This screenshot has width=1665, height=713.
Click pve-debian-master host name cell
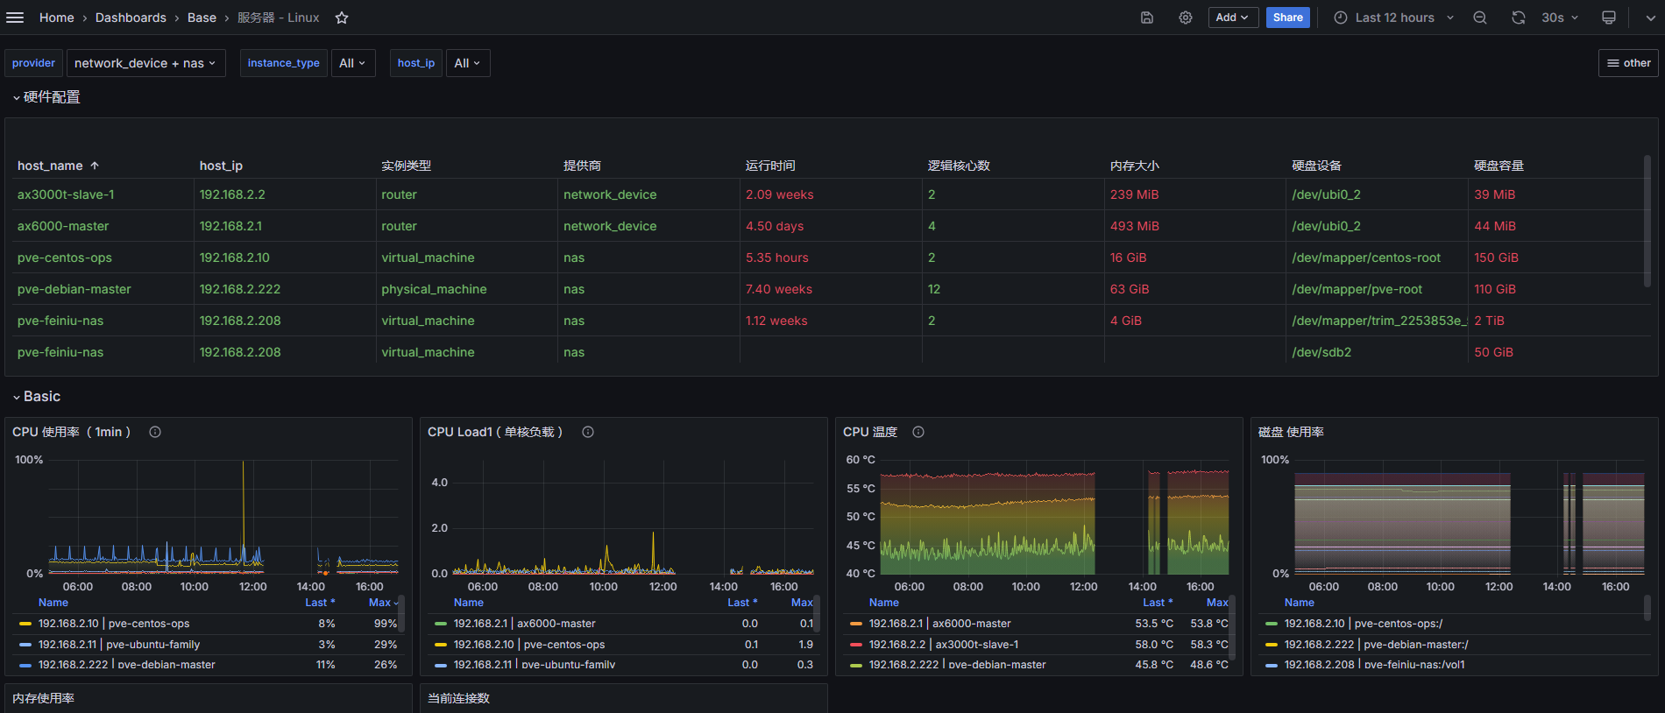click(74, 289)
